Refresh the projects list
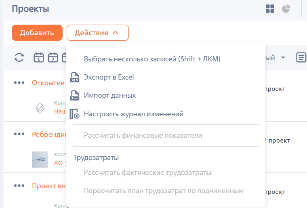This screenshot has width=307, height=208. (19, 57)
